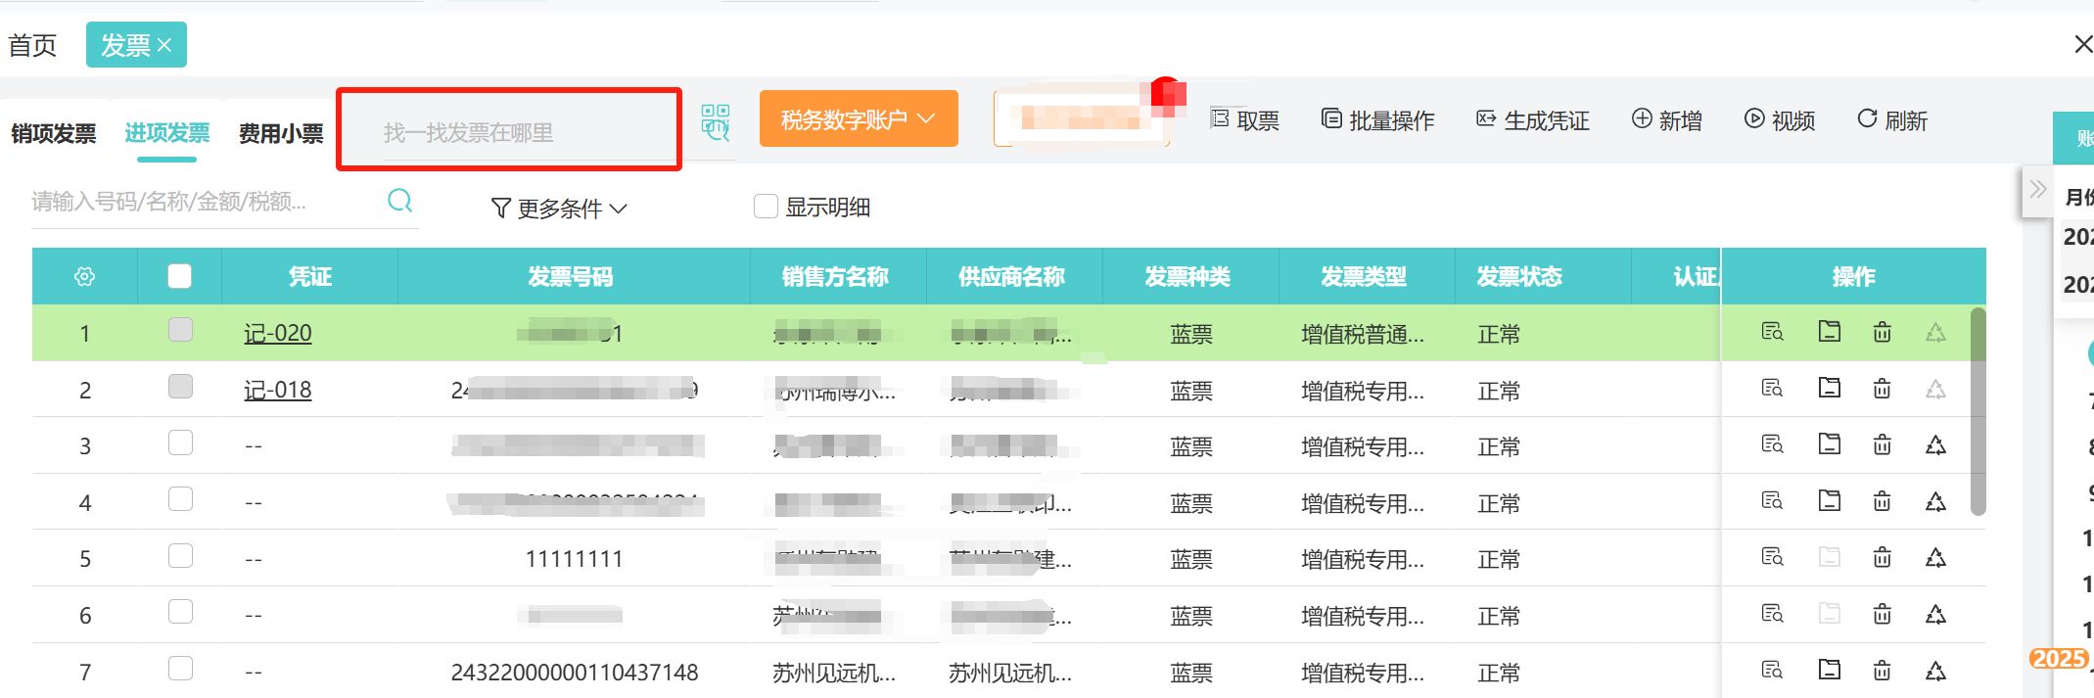Expand the right side panel via double chevron
The width and height of the screenshot is (2094, 698).
pyautogui.click(x=2037, y=189)
